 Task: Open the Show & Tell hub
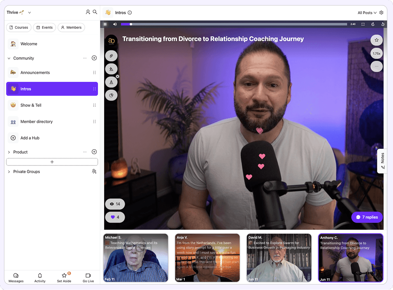52,105
